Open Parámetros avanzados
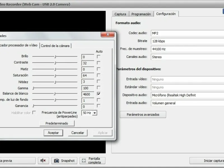The height and width of the screenshot is (168, 224). point(143,115)
